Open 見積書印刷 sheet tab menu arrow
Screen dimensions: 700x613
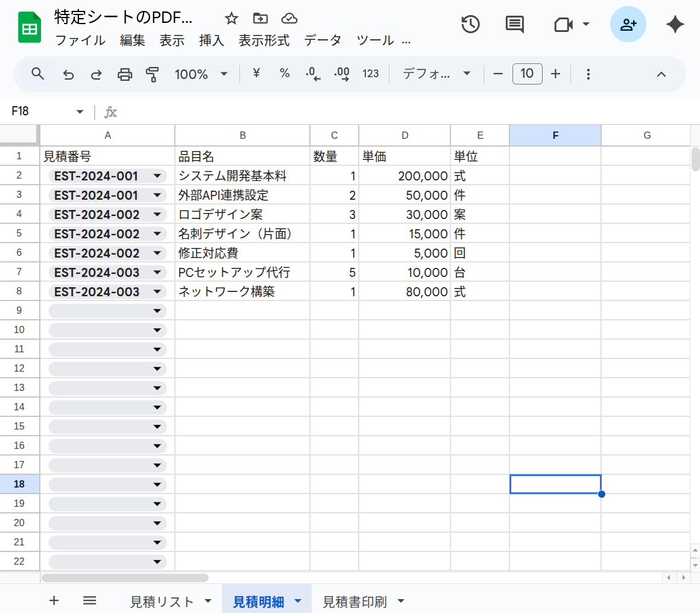[x=401, y=601]
